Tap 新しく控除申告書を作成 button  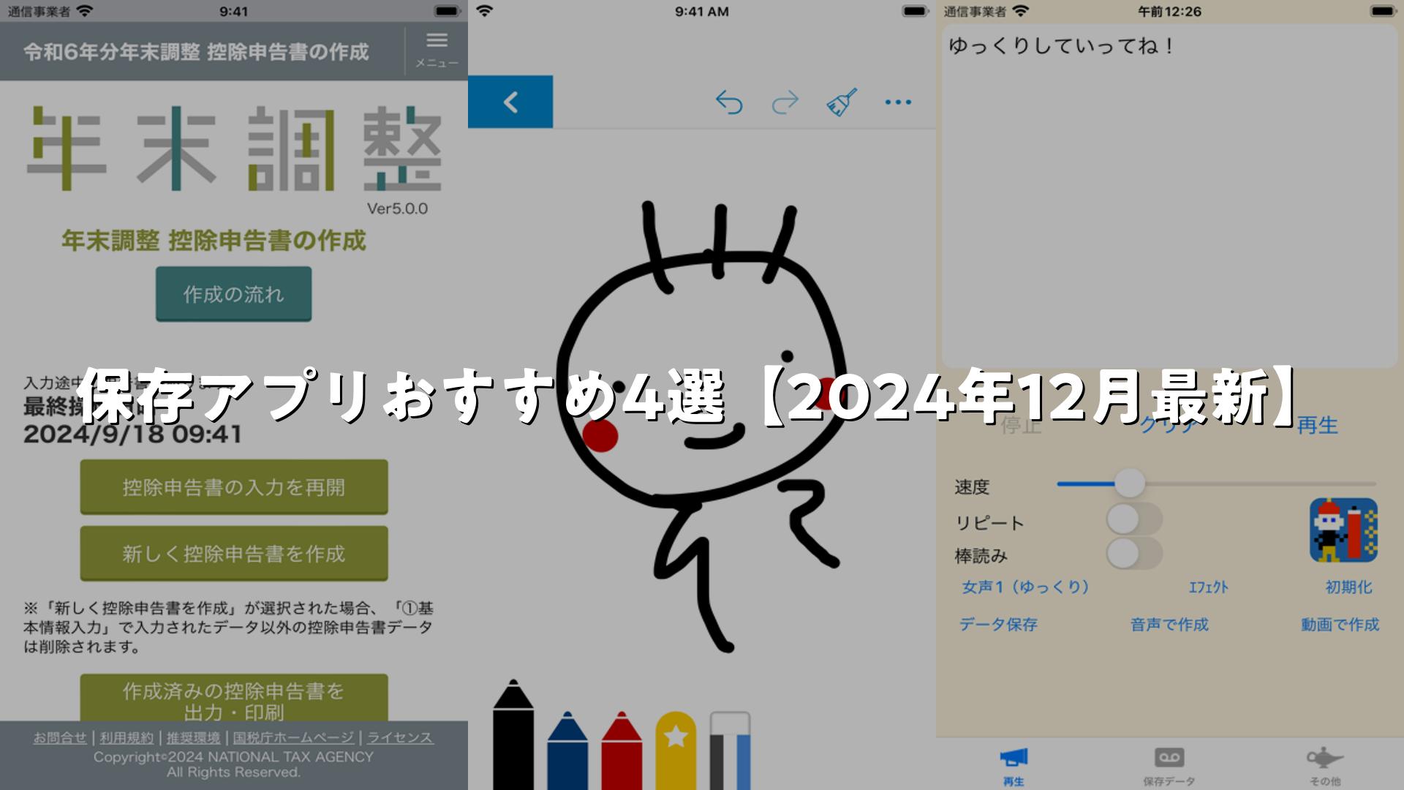point(234,554)
